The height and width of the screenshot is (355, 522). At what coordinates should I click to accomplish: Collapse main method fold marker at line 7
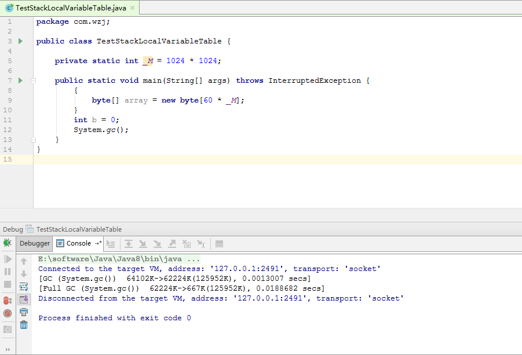(33, 80)
